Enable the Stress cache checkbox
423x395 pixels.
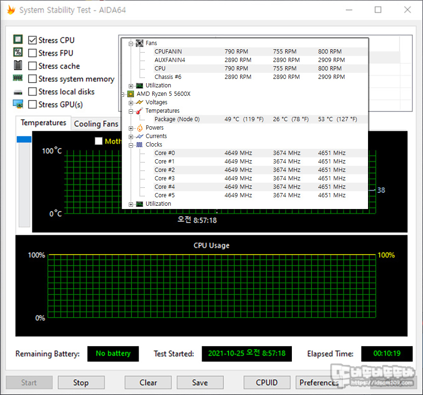[x=32, y=66]
